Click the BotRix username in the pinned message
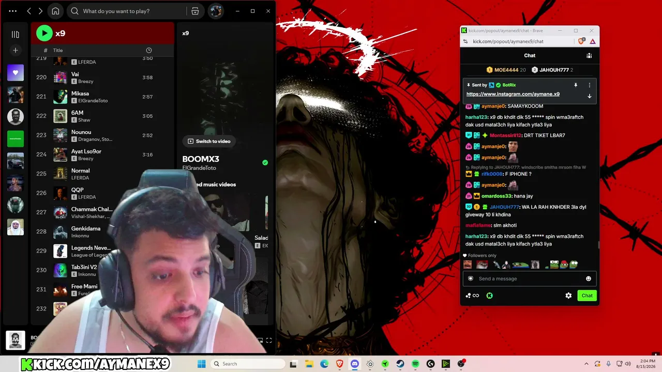This screenshot has width=662, height=372. point(509,85)
